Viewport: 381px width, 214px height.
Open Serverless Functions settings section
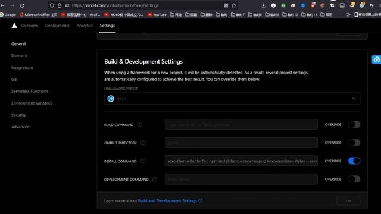pyautogui.click(x=30, y=91)
